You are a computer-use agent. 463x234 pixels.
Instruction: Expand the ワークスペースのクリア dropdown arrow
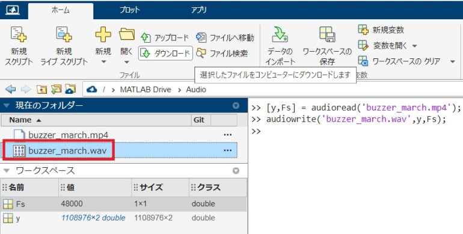click(x=452, y=61)
